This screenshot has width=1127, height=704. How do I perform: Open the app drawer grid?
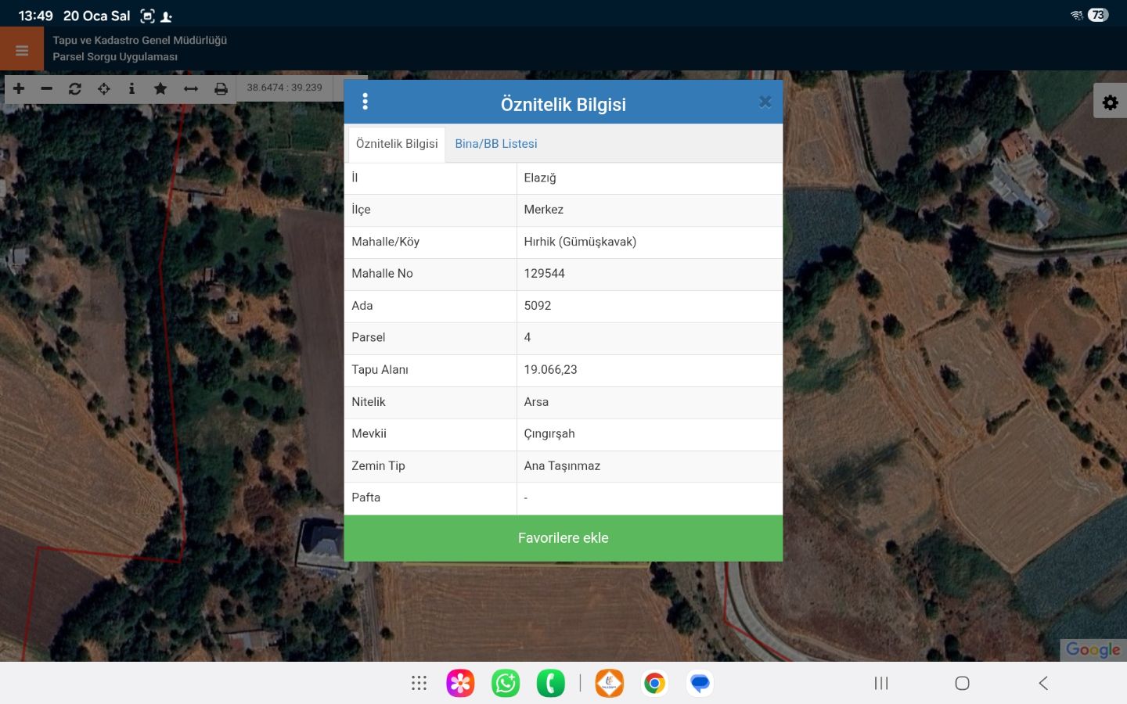pyautogui.click(x=419, y=683)
